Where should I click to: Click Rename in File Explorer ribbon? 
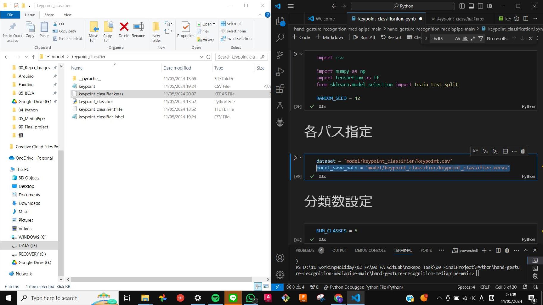[x=138, y=30]
